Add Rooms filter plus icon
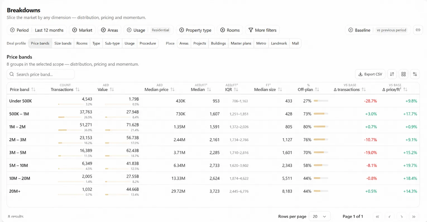 coord(222,30)
